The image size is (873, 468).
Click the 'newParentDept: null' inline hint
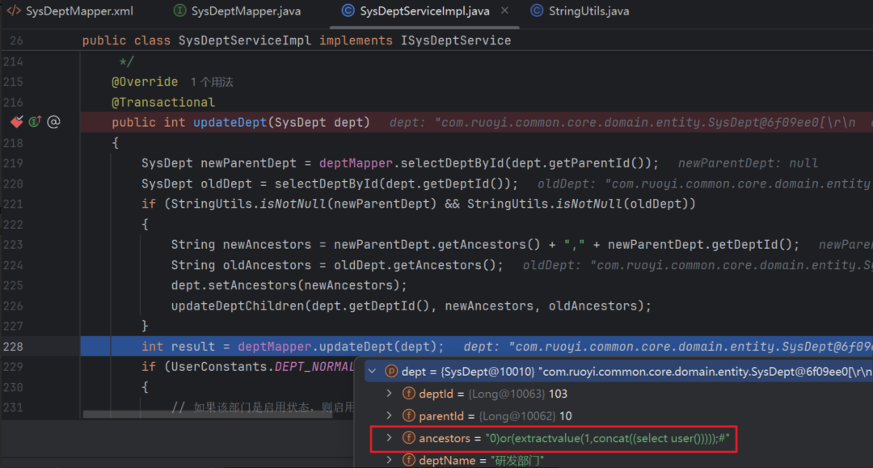(x=748, y=163)
